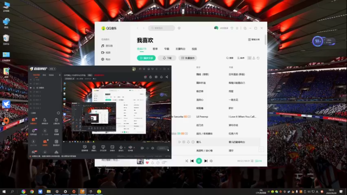Click the current song album cover thumbnail

(140, 161)
